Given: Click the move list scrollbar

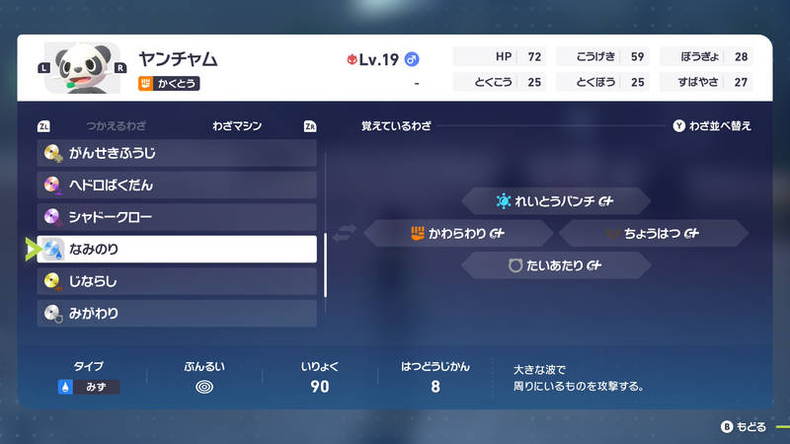Looking at the screenshot, I should click(326, 225).
